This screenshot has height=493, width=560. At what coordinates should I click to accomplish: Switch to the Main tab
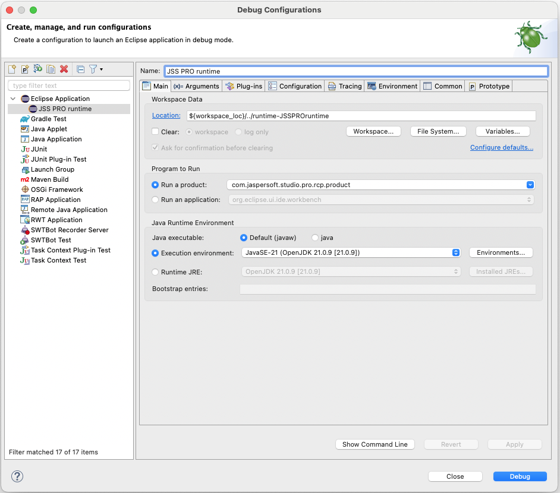pyautogui.click(x=156, y=86)
